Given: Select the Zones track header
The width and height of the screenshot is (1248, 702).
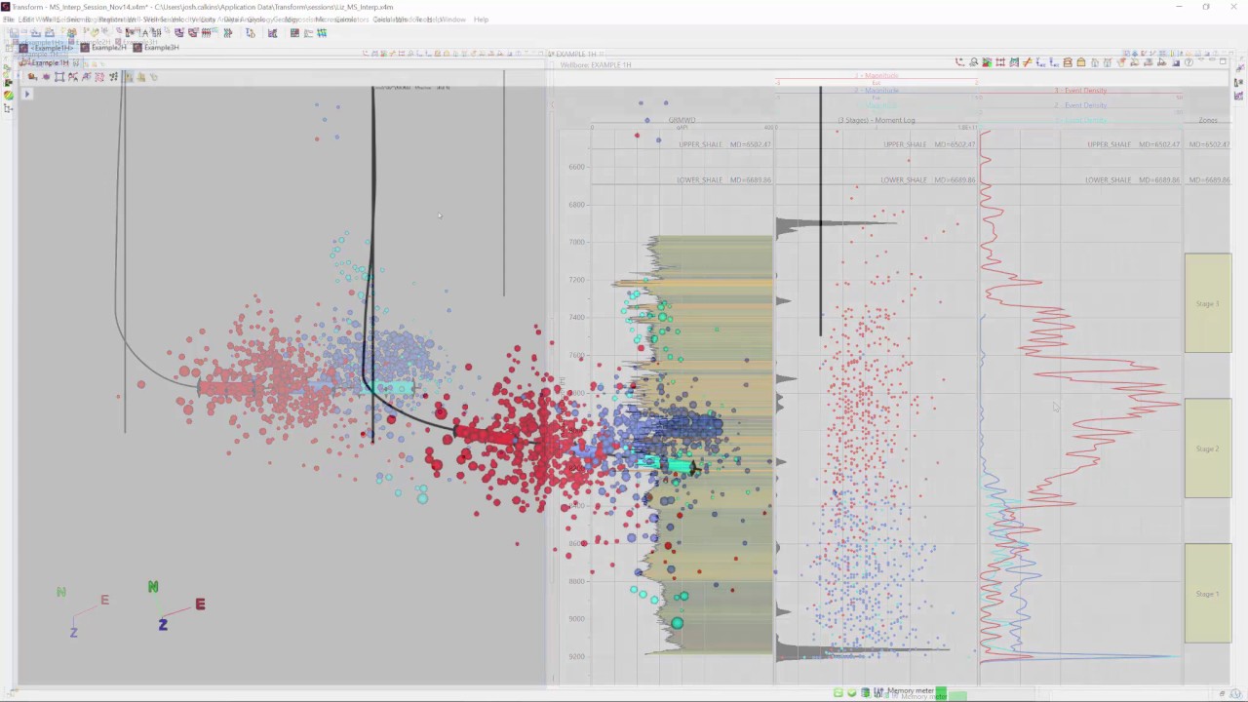Looking at the screenshot, I should click(1208, 120).
